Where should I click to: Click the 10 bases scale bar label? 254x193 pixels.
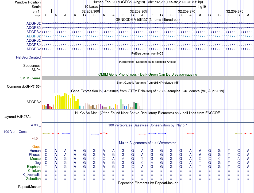click(x=91, y=7)
